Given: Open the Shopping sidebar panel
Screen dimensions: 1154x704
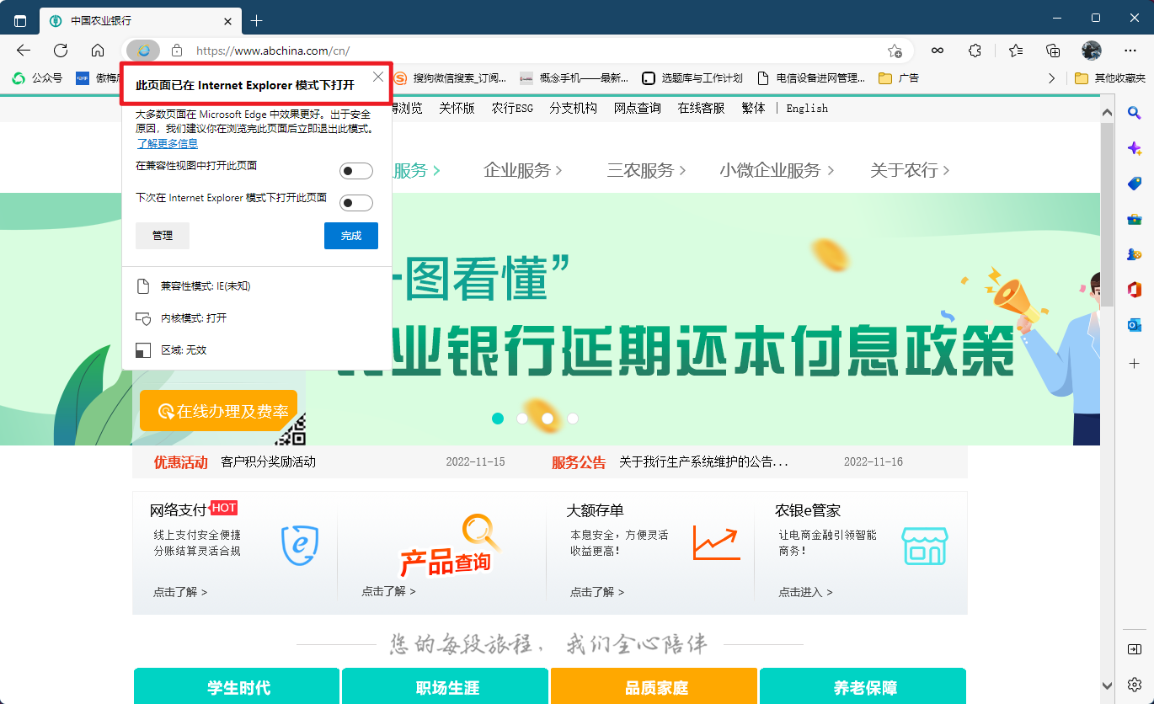Looking at the screenshot, I should (1134, 183).
